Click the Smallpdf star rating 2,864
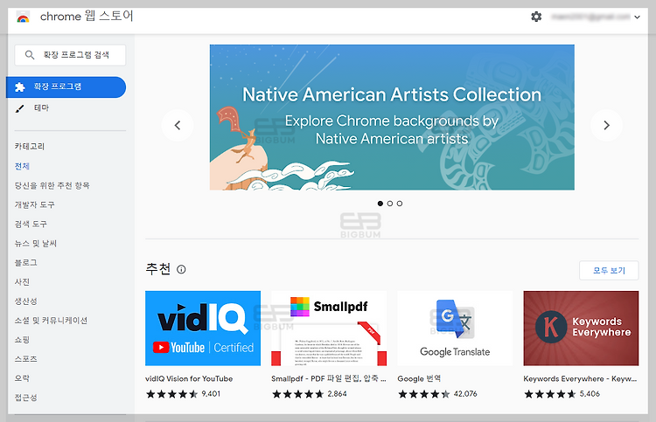The image size is (656, 422). click(x=310, y=393)
